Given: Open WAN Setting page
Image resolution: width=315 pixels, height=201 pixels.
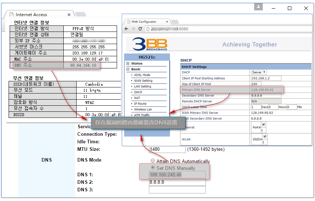Looking at the screenshot, I should [x=143, y=81].
